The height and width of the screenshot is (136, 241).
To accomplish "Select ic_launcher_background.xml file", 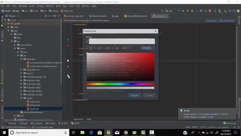I will (x=43, y=66).
